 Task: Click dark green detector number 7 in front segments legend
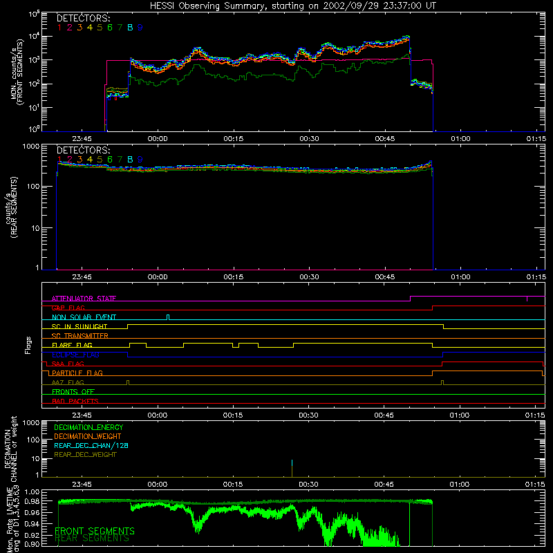pos(120,28)
